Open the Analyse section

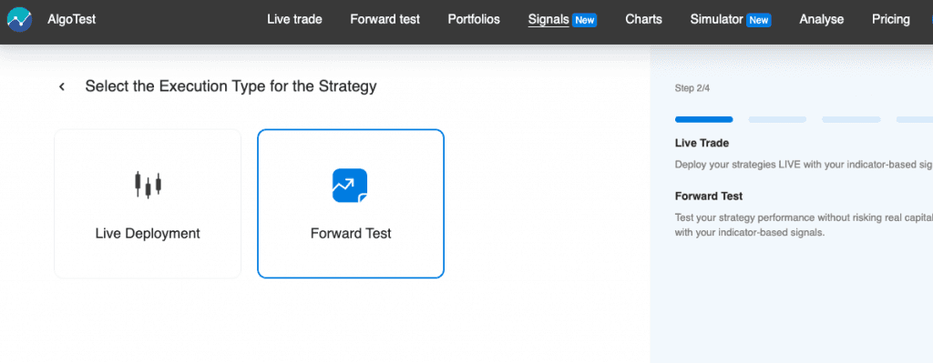click(822, 20)
